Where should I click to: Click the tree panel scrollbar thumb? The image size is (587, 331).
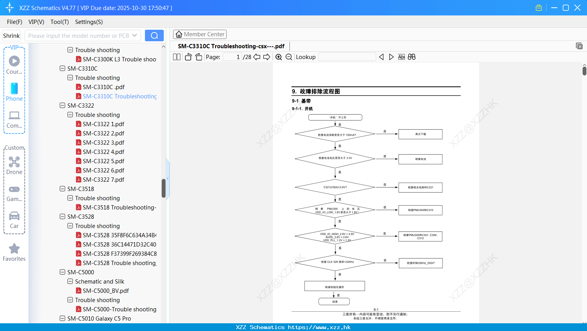(163, 188)
